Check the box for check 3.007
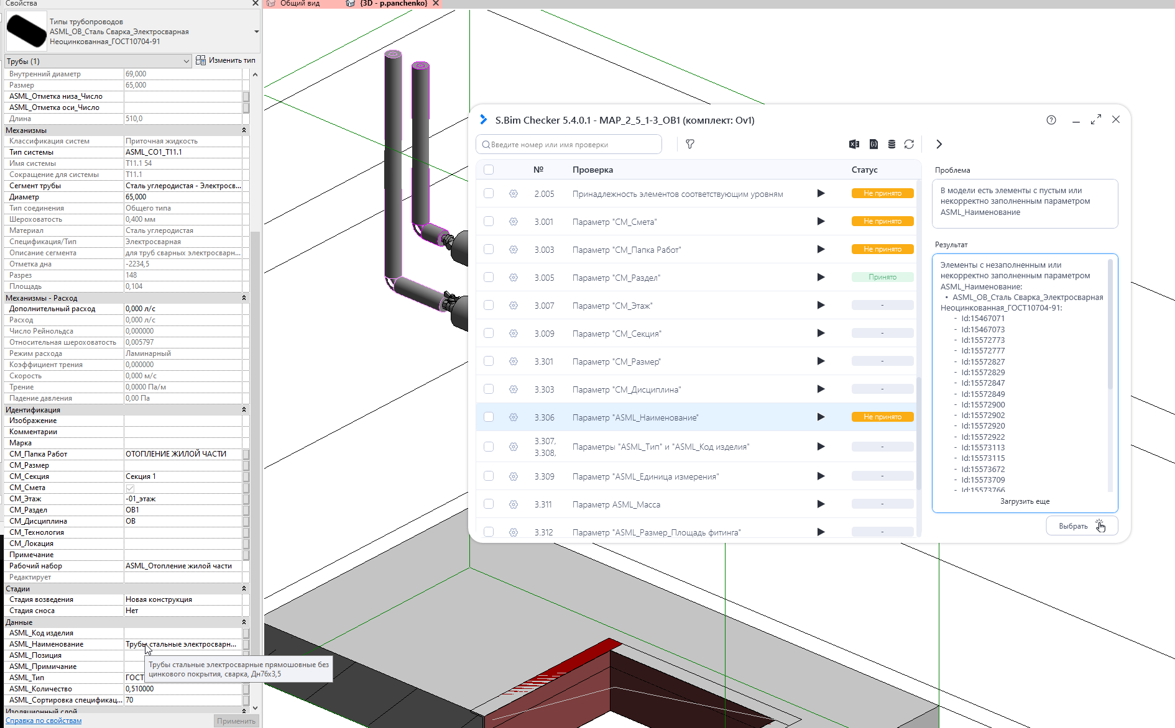 [489, 305]
